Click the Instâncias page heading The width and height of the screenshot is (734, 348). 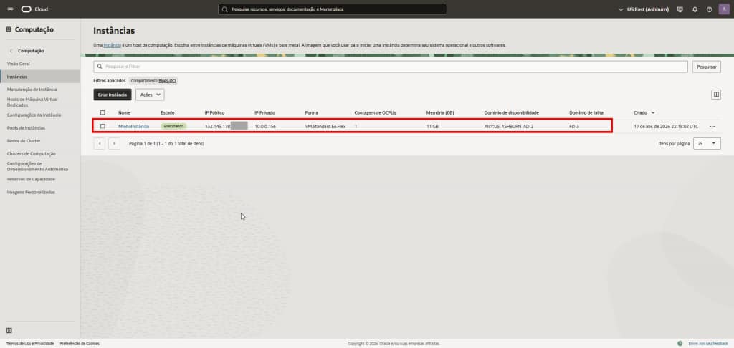pyautogui.click(x=114, y=30)
